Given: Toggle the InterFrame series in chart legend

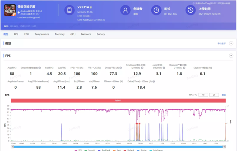Looking at the screenshot, I should (x=156, y=150).
